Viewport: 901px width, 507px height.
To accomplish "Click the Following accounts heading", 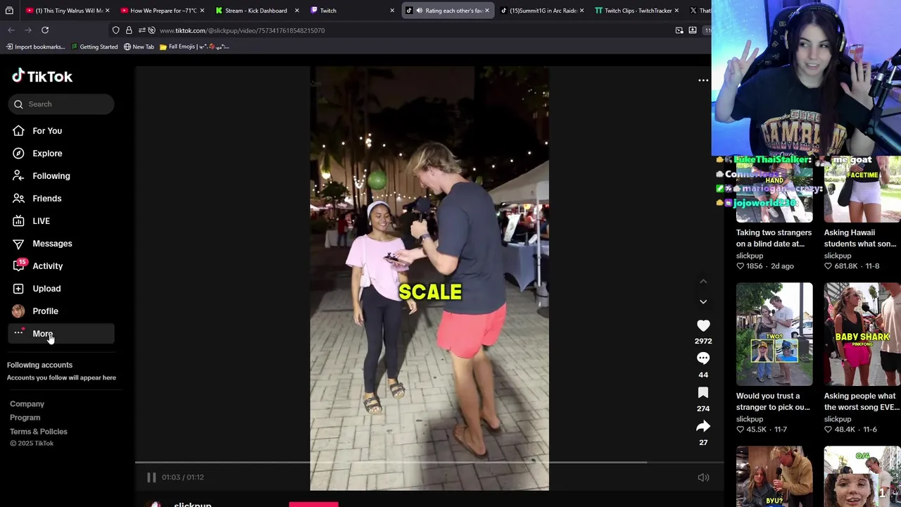I will tap(39, 365).
